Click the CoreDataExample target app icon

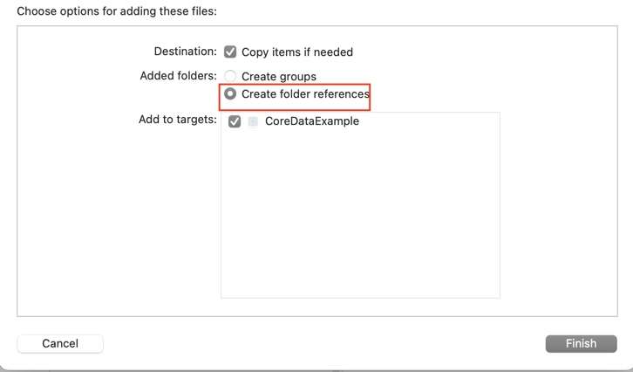[253, 122]
